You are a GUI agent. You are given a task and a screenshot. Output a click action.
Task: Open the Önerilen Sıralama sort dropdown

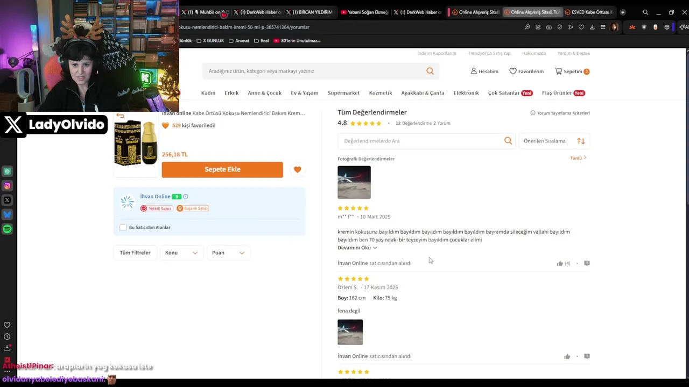(554, 141)
